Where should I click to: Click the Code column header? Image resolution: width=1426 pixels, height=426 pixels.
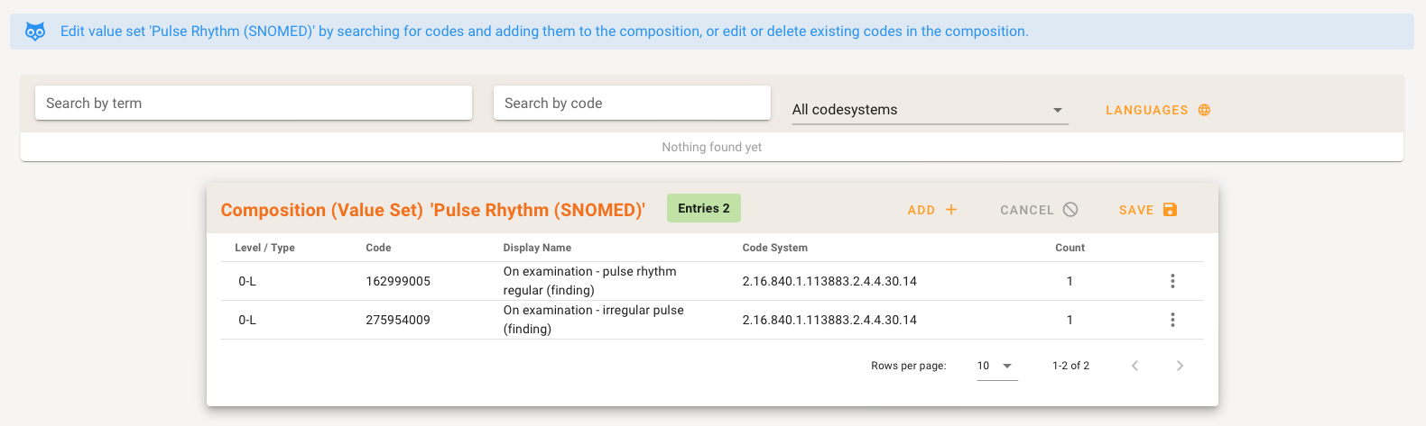[x=378, y=248]
